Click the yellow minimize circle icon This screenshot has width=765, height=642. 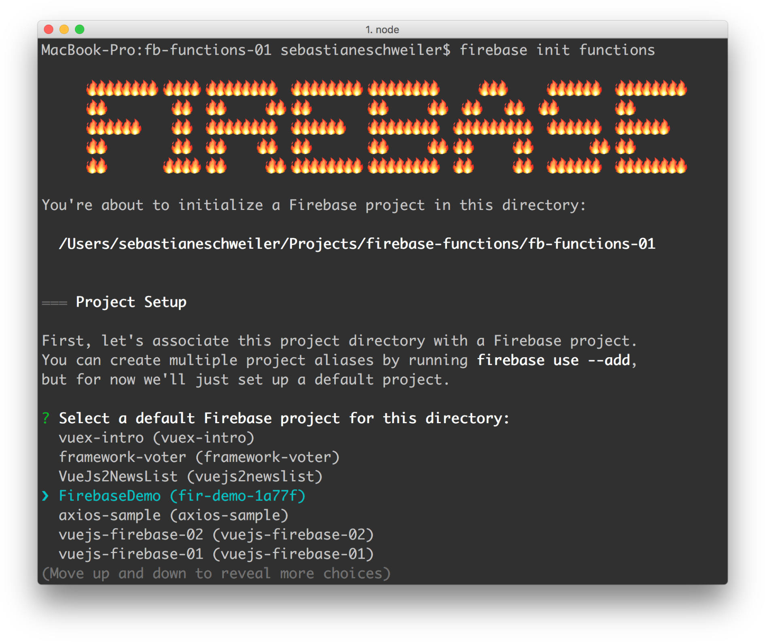point(65,29)
